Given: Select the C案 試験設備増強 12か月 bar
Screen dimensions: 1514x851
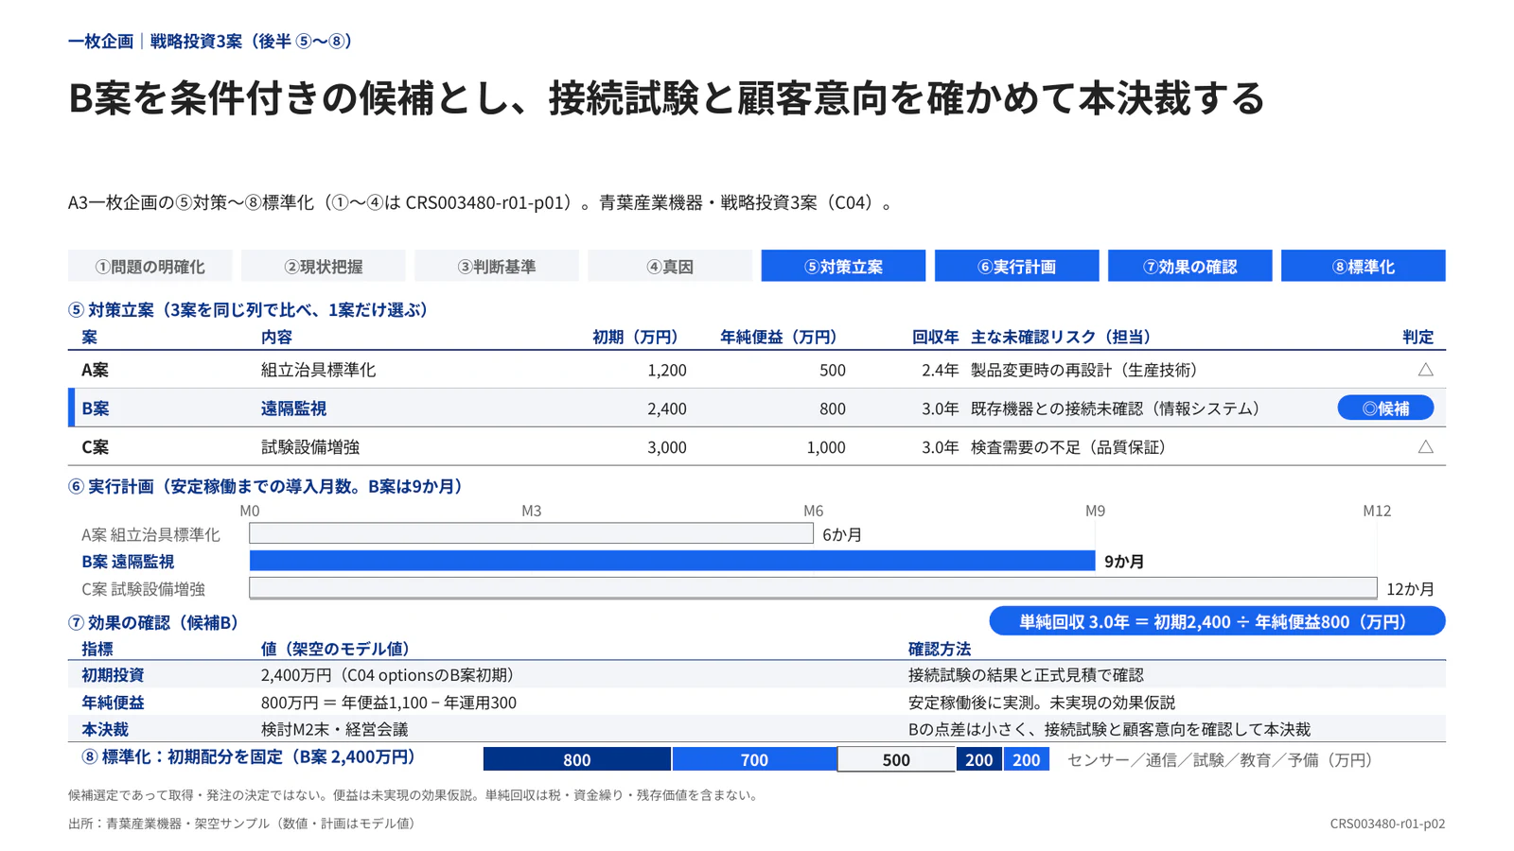Looking at the screenshot, I should pos(813,588).
